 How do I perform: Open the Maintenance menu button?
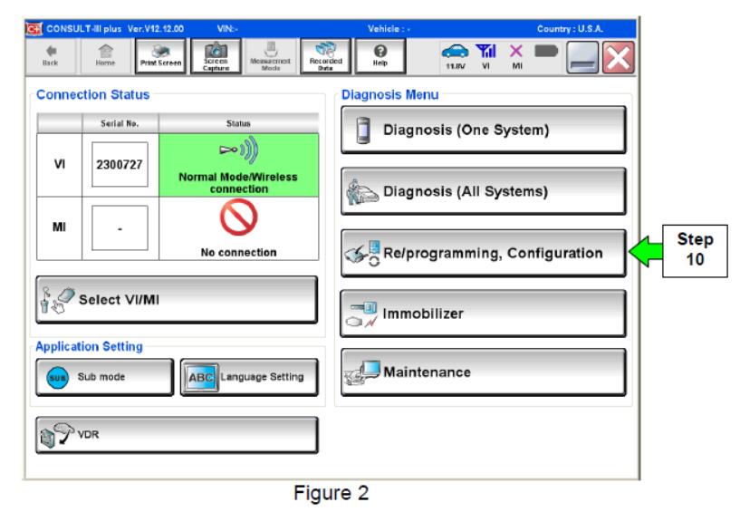point(484,372)
